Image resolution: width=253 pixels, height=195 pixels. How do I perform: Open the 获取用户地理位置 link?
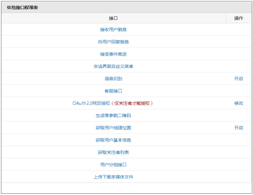tap(113, 128)
